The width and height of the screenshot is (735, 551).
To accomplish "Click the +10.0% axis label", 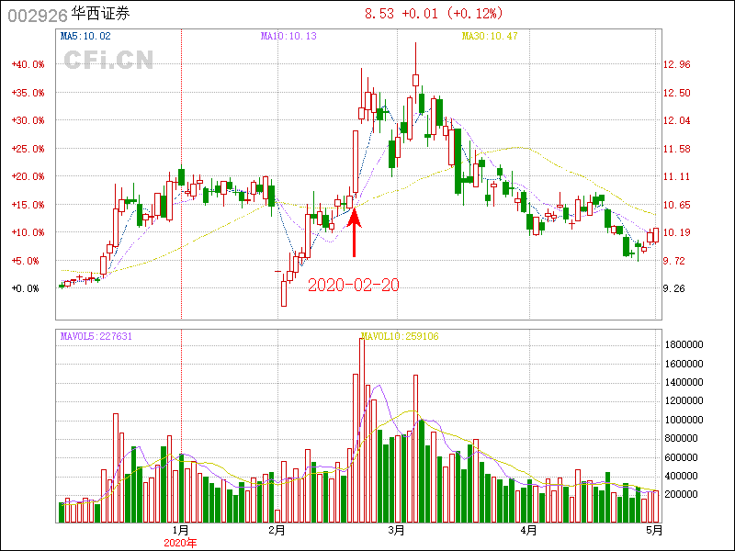I will [x=28, y=232].
